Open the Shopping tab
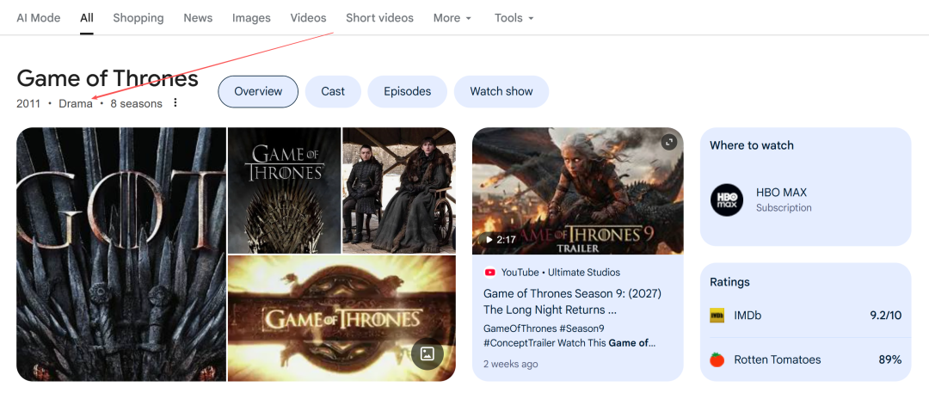 click(138, 18)
